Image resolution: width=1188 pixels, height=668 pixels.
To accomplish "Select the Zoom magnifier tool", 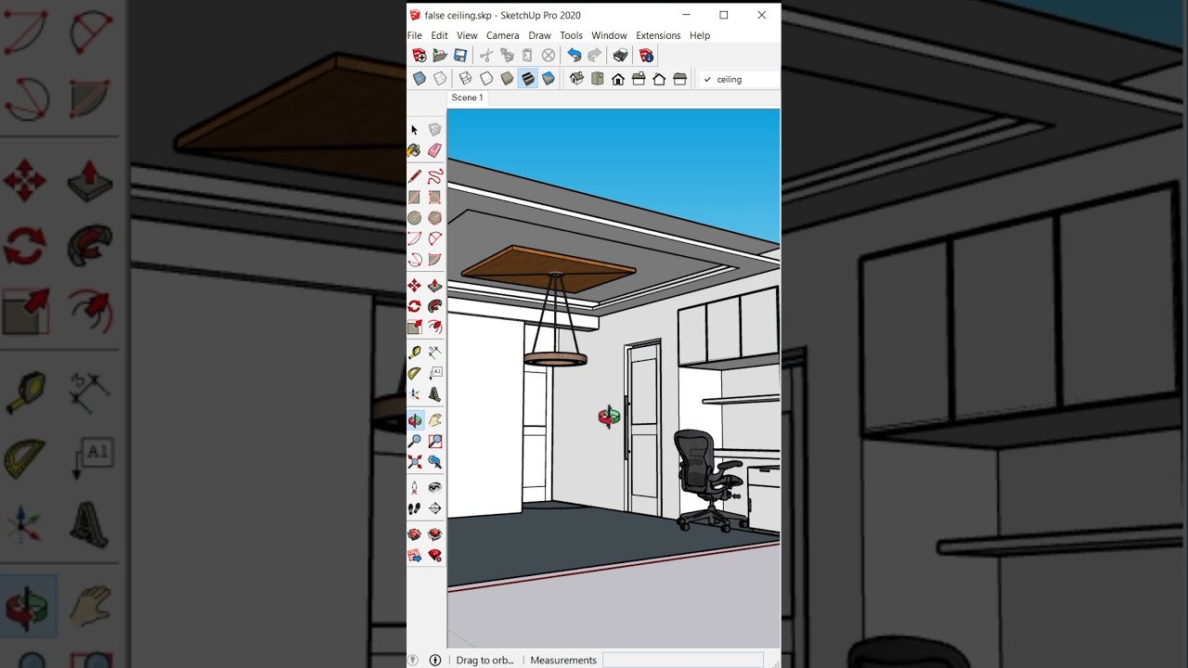I will point(414,441).
